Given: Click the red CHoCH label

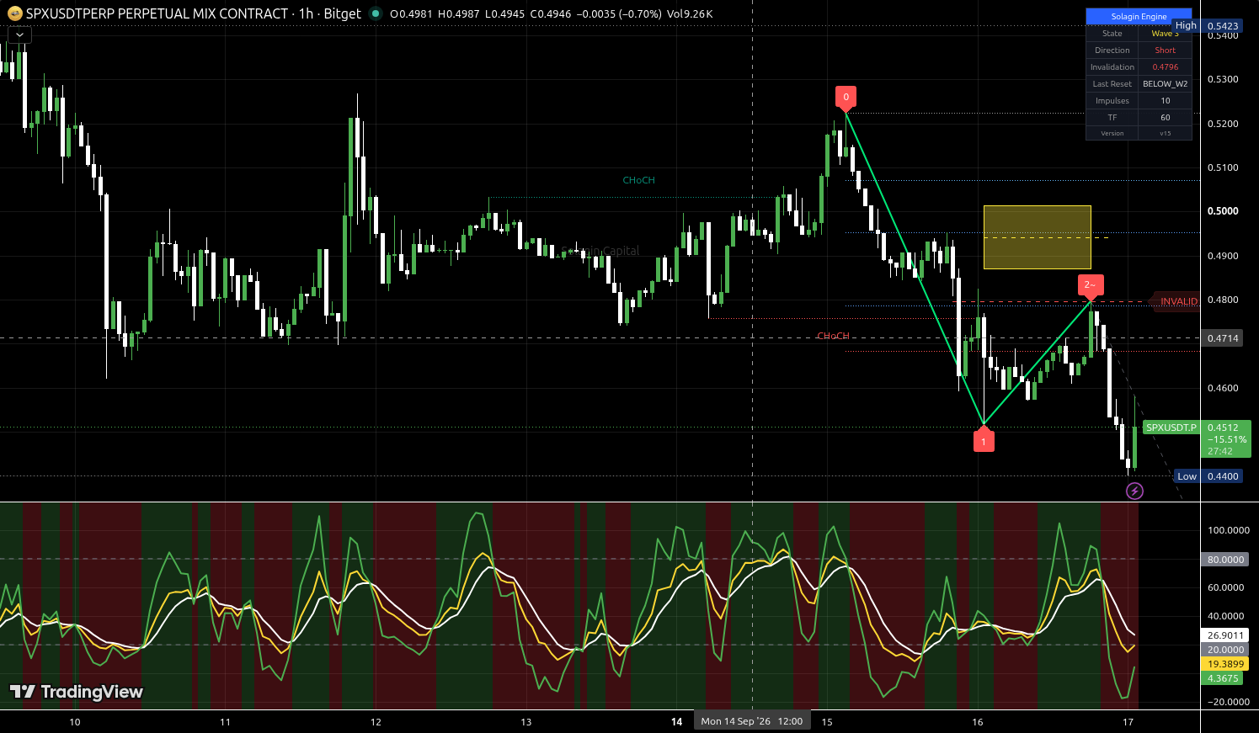Looking at the screenshot, I should point(833,336).
